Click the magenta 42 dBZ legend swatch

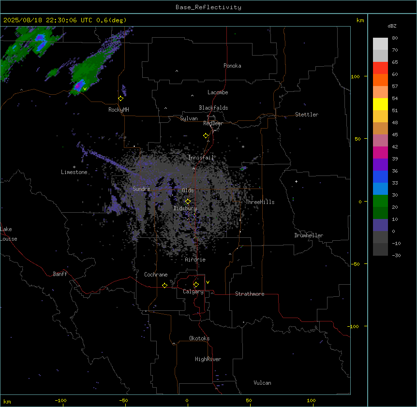click(x=380, y=153)
